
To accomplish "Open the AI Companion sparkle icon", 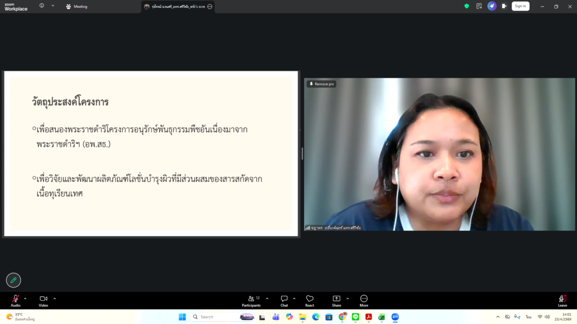I will click(x=492, y=6).
